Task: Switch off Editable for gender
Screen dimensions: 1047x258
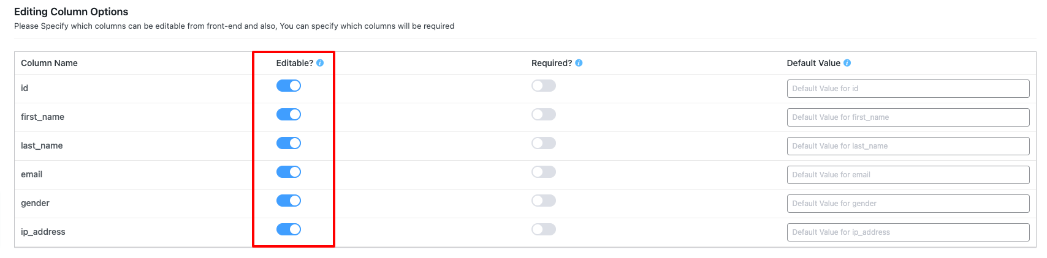Action: click(289, 201)
